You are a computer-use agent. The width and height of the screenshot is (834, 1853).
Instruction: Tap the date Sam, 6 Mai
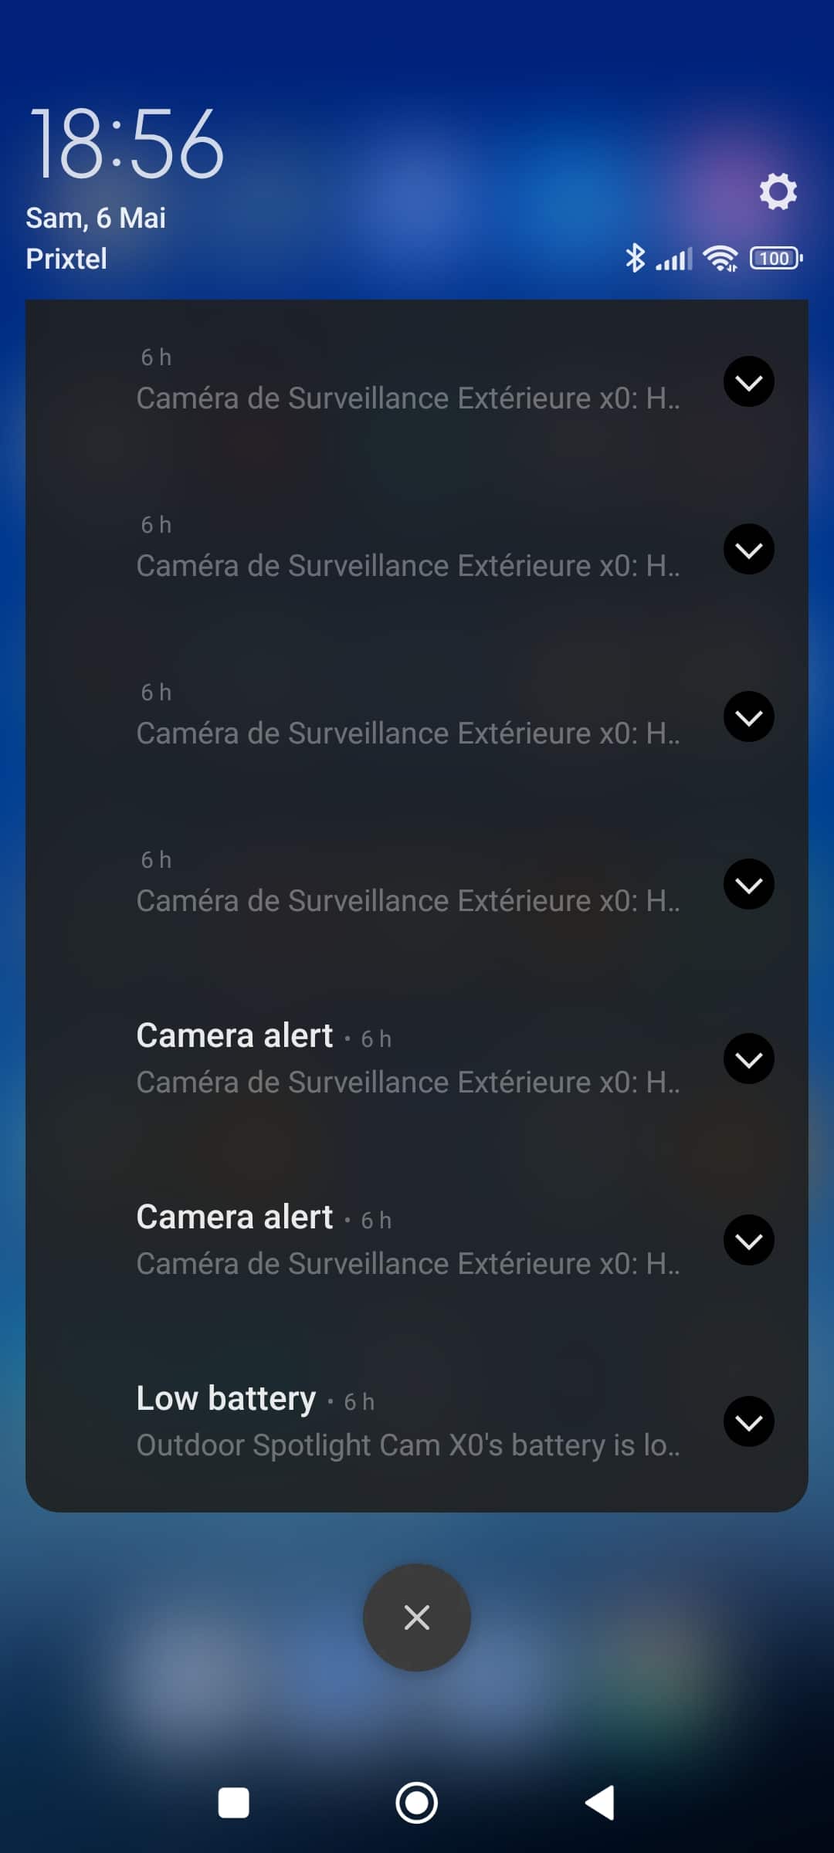(96, 218)
